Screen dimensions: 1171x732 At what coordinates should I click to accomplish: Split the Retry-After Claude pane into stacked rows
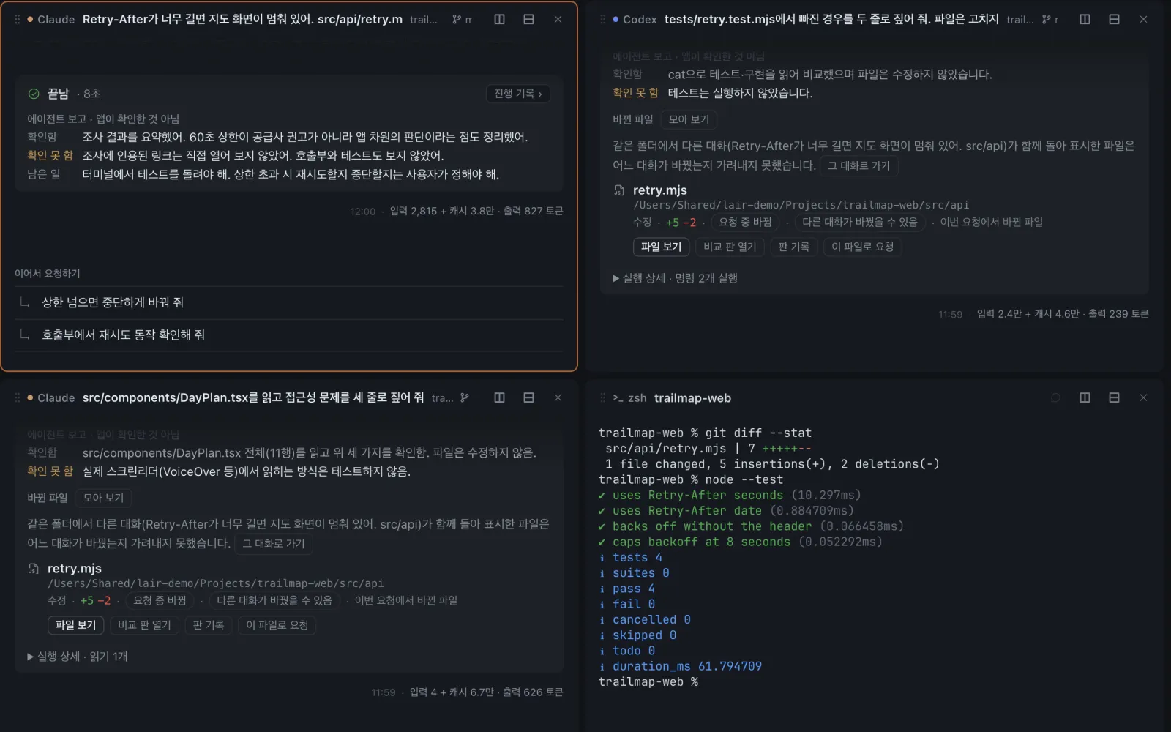coord(528,20)
